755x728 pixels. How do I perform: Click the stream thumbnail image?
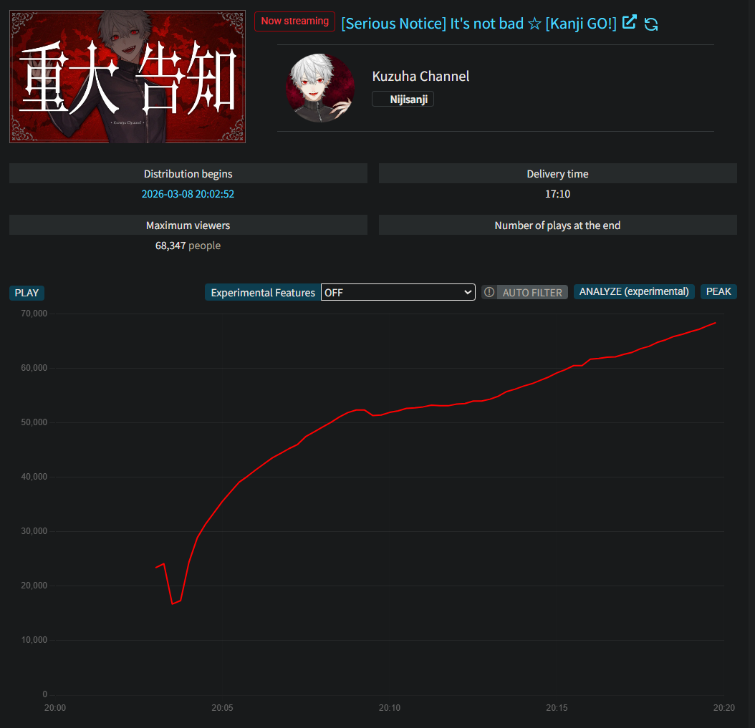(x=128, y=77)
